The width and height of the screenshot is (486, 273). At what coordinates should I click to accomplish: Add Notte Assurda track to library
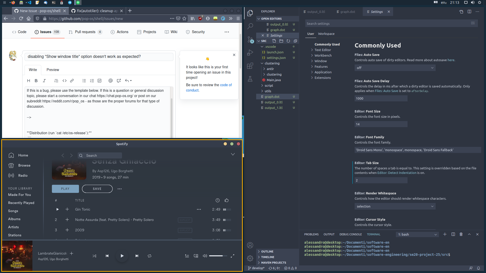tap(67, 220)
